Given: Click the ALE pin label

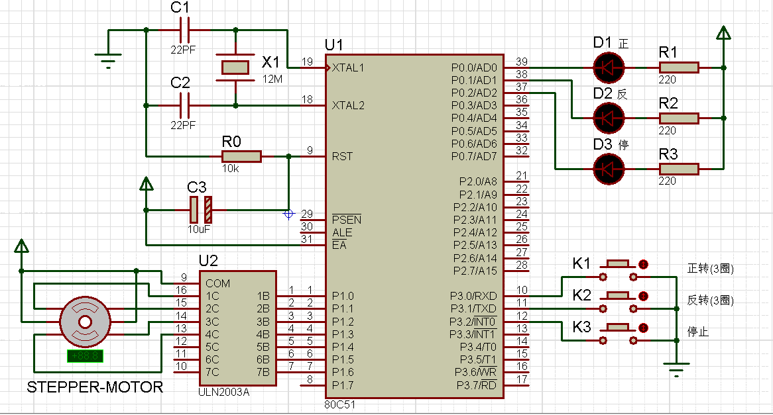Looking at the screenshot, I should click(342, 232).
